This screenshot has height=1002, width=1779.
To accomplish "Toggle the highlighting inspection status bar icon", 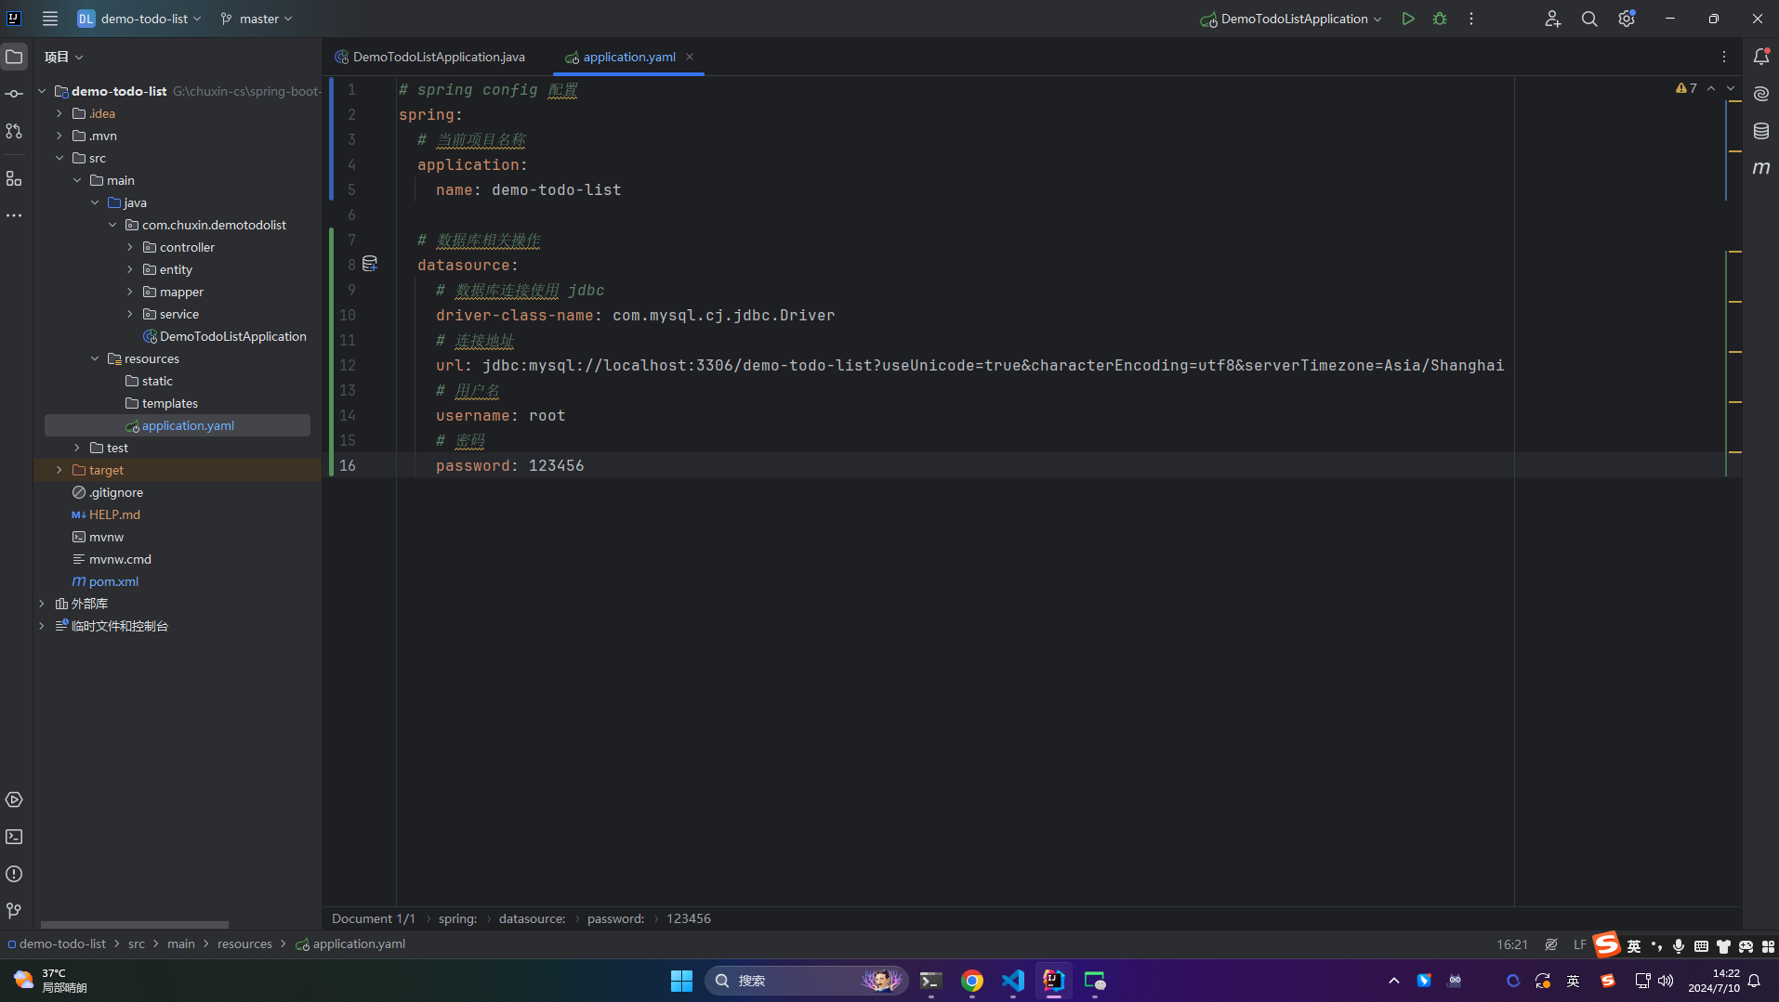I will click(1551, 944).
